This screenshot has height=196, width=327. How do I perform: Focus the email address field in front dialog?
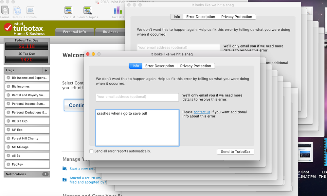pos(137,97)
